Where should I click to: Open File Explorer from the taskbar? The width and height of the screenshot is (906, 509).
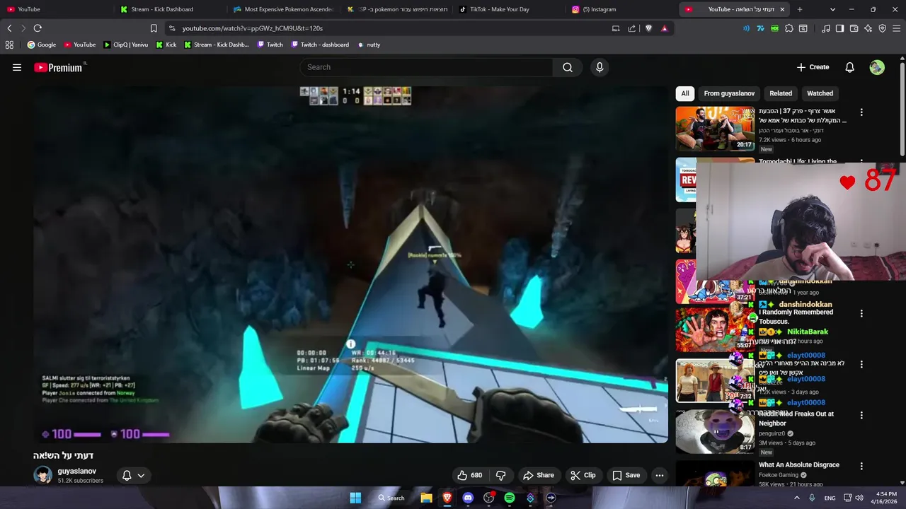click(426, 498)
